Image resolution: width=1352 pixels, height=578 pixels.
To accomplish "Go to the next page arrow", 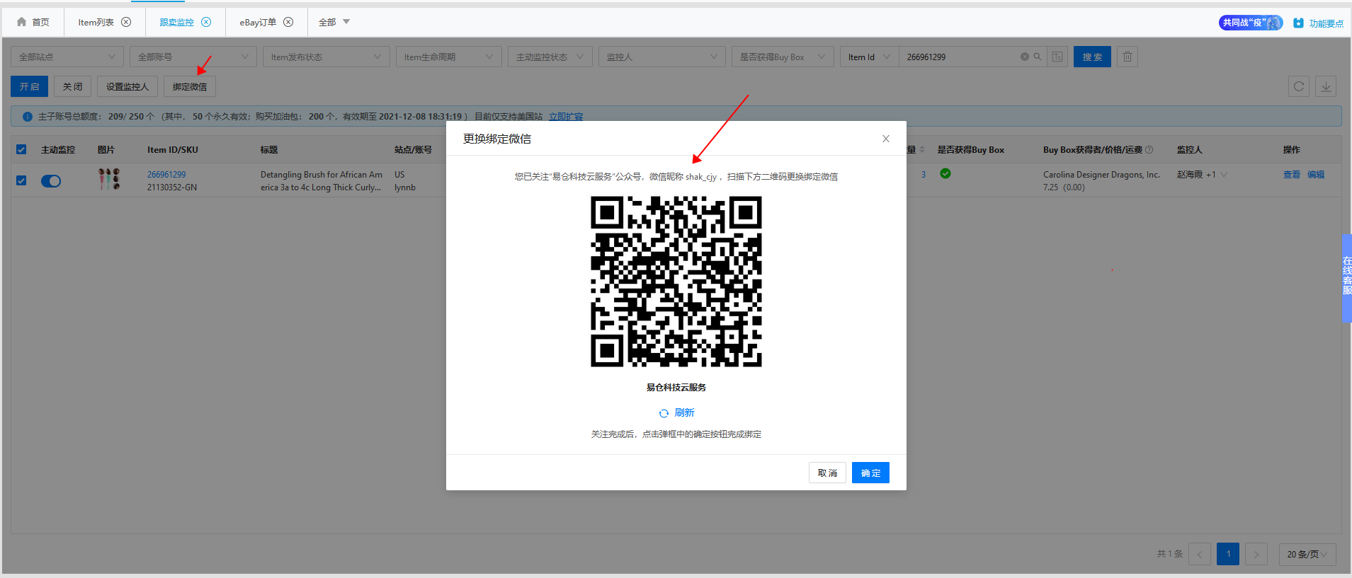I will [x=1256, y=554].
